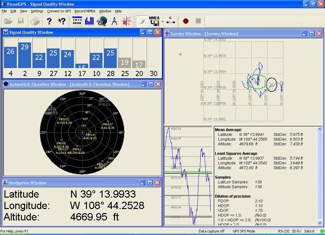Click the connect serial cable toolbar icon
325x235 pixels.
pyautogui.click(x=142, y=21)
